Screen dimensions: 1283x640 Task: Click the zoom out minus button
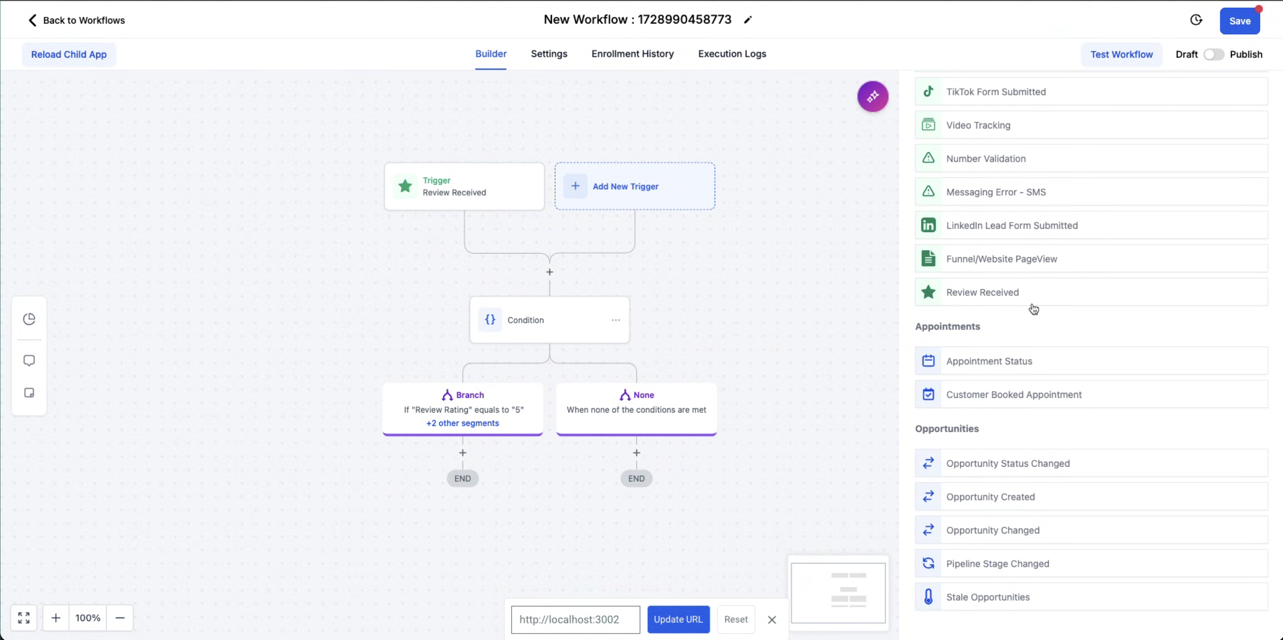[120, 618]
